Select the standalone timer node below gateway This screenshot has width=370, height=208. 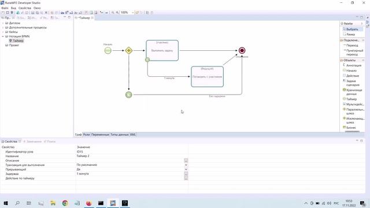128,95
